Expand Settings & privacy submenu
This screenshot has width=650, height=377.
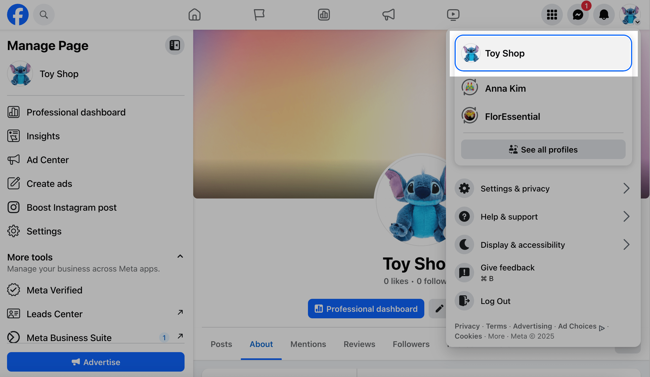point(543,188)
